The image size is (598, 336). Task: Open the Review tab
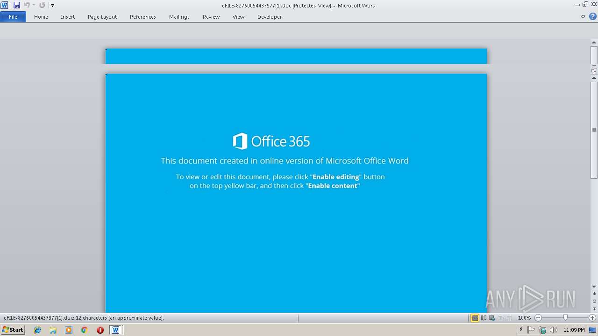211,17
